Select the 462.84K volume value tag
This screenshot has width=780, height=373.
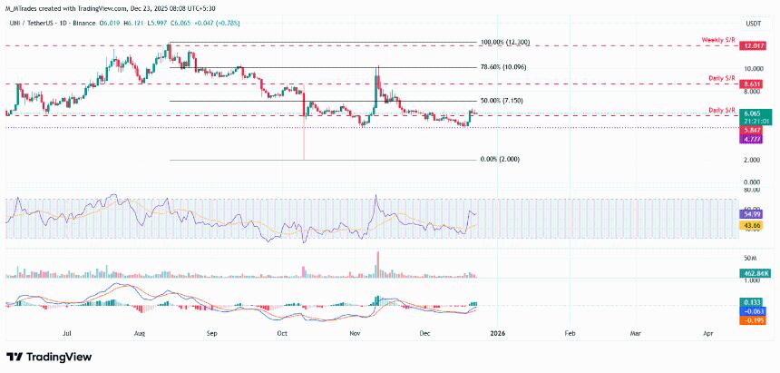pos(754,272)
